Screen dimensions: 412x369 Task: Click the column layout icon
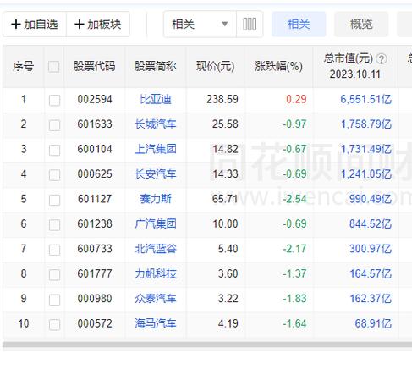click(250, 25)
